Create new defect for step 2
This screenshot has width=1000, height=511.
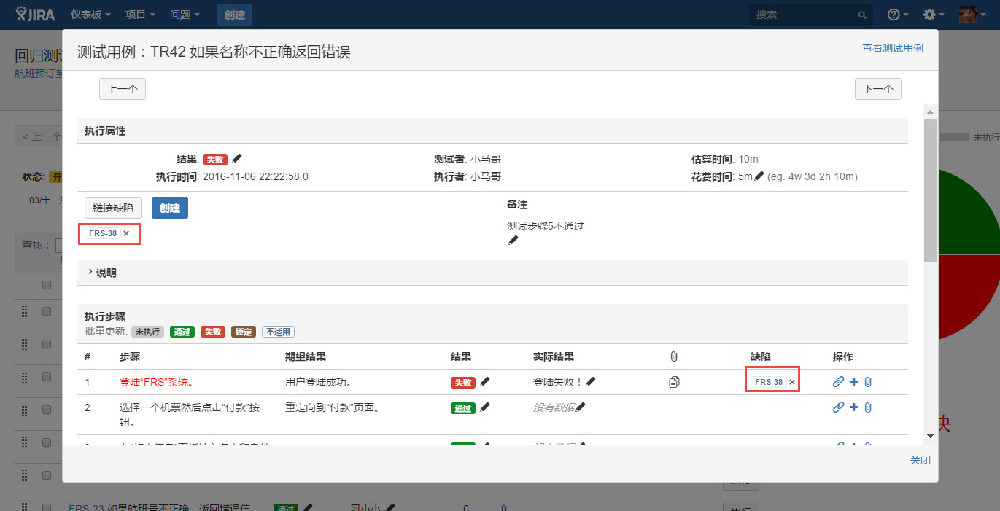[854, 407]
